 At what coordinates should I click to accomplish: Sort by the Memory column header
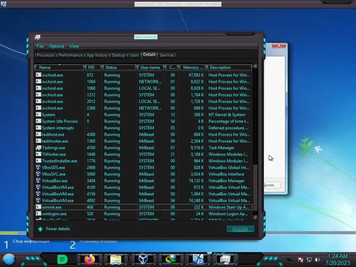(193, 67)
